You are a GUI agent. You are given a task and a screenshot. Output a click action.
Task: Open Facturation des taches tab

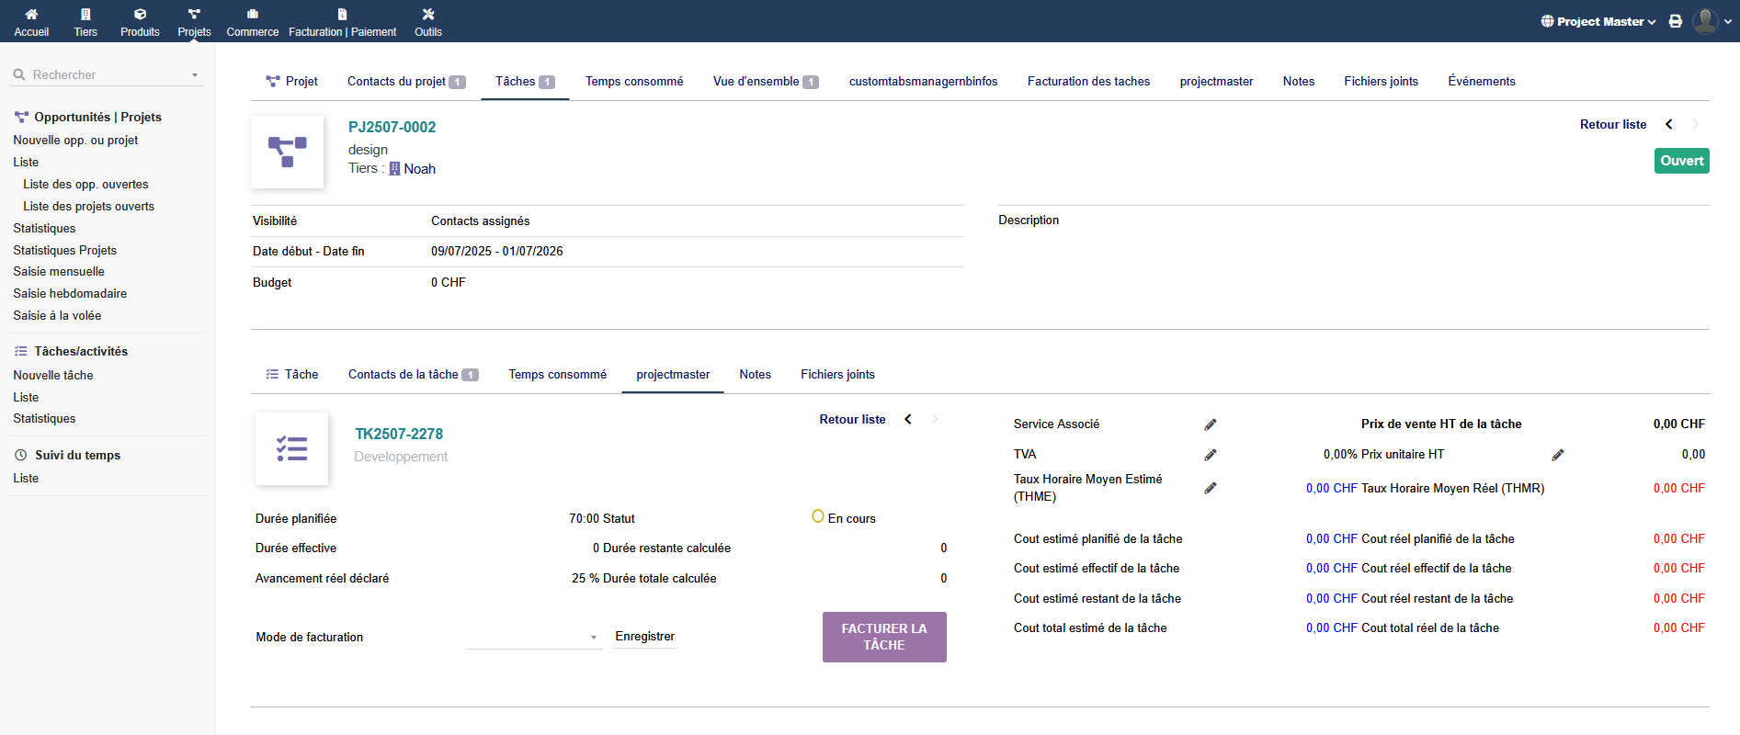click(x=1088, y=82)
